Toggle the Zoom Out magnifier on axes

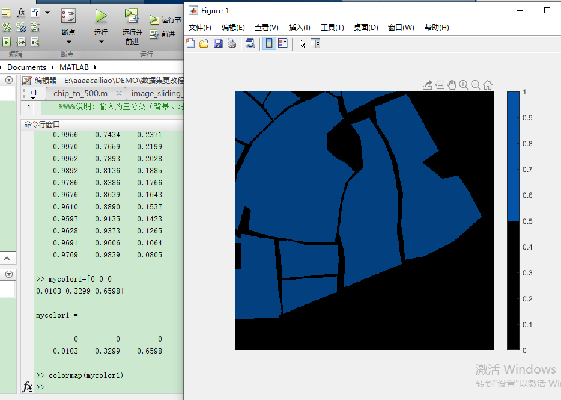[x=476, y=85]
